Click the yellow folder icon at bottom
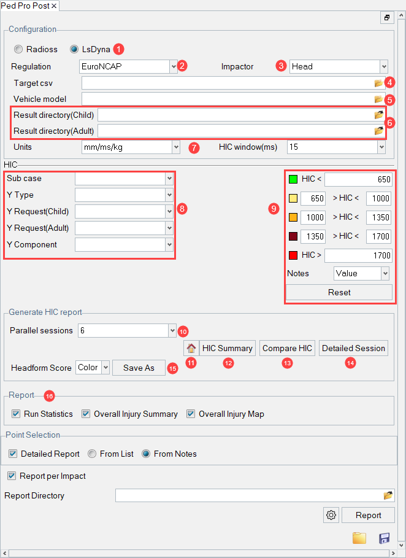This screenshot has width=406, height=558. (x=359, y=538)
